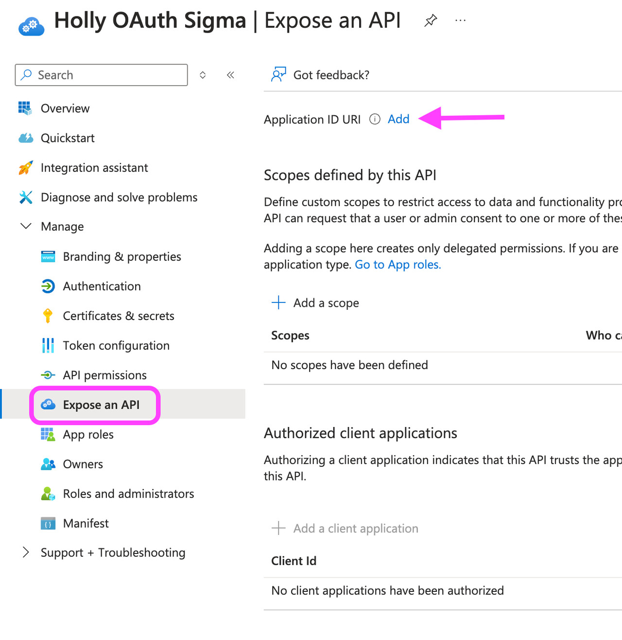Click the Manifest icon
Image resolution: width=622 pixels, height=640 pixels.
(x=48, y=523)
